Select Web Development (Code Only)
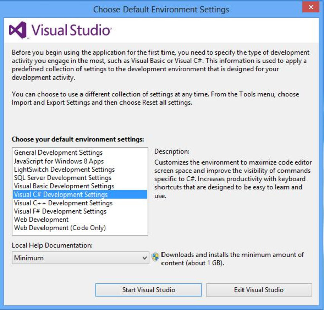Screen dimensions: 324x310 click(80, 228)
